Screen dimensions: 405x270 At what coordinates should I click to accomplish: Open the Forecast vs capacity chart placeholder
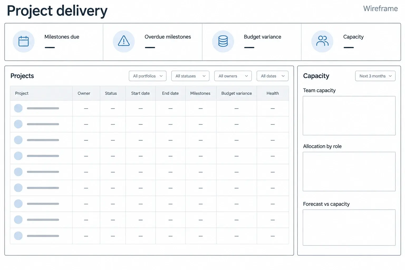[349, 228]
